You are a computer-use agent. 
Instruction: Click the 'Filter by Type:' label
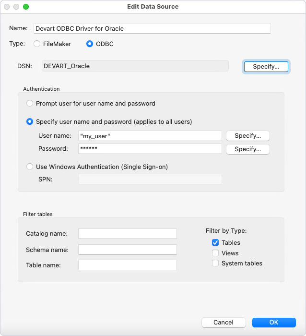(226, 230)
